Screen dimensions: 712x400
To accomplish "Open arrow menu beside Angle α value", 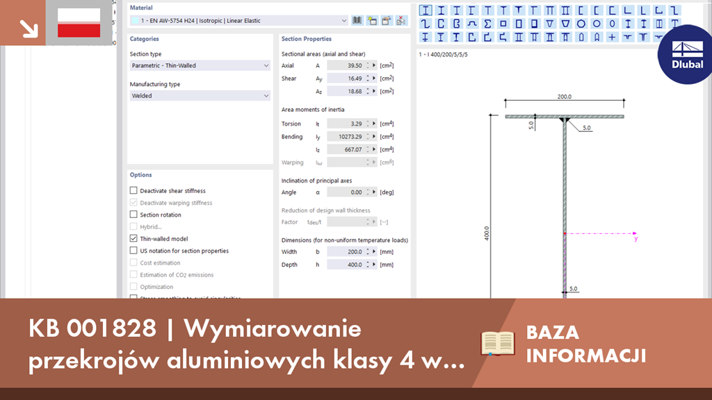I will [374, 192].
